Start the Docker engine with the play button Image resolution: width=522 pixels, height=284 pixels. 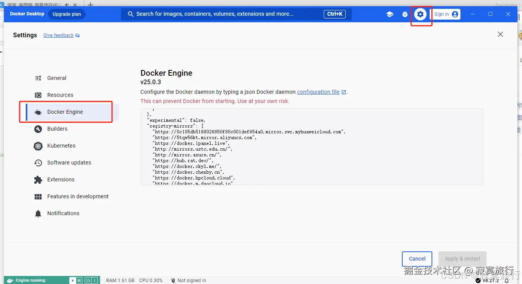click(x=72, y=280)
